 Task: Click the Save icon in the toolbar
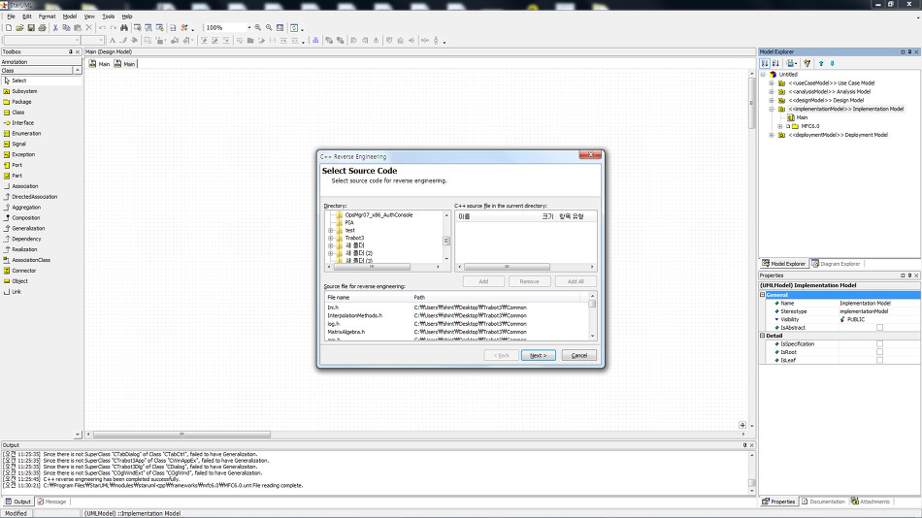(30, 28)
